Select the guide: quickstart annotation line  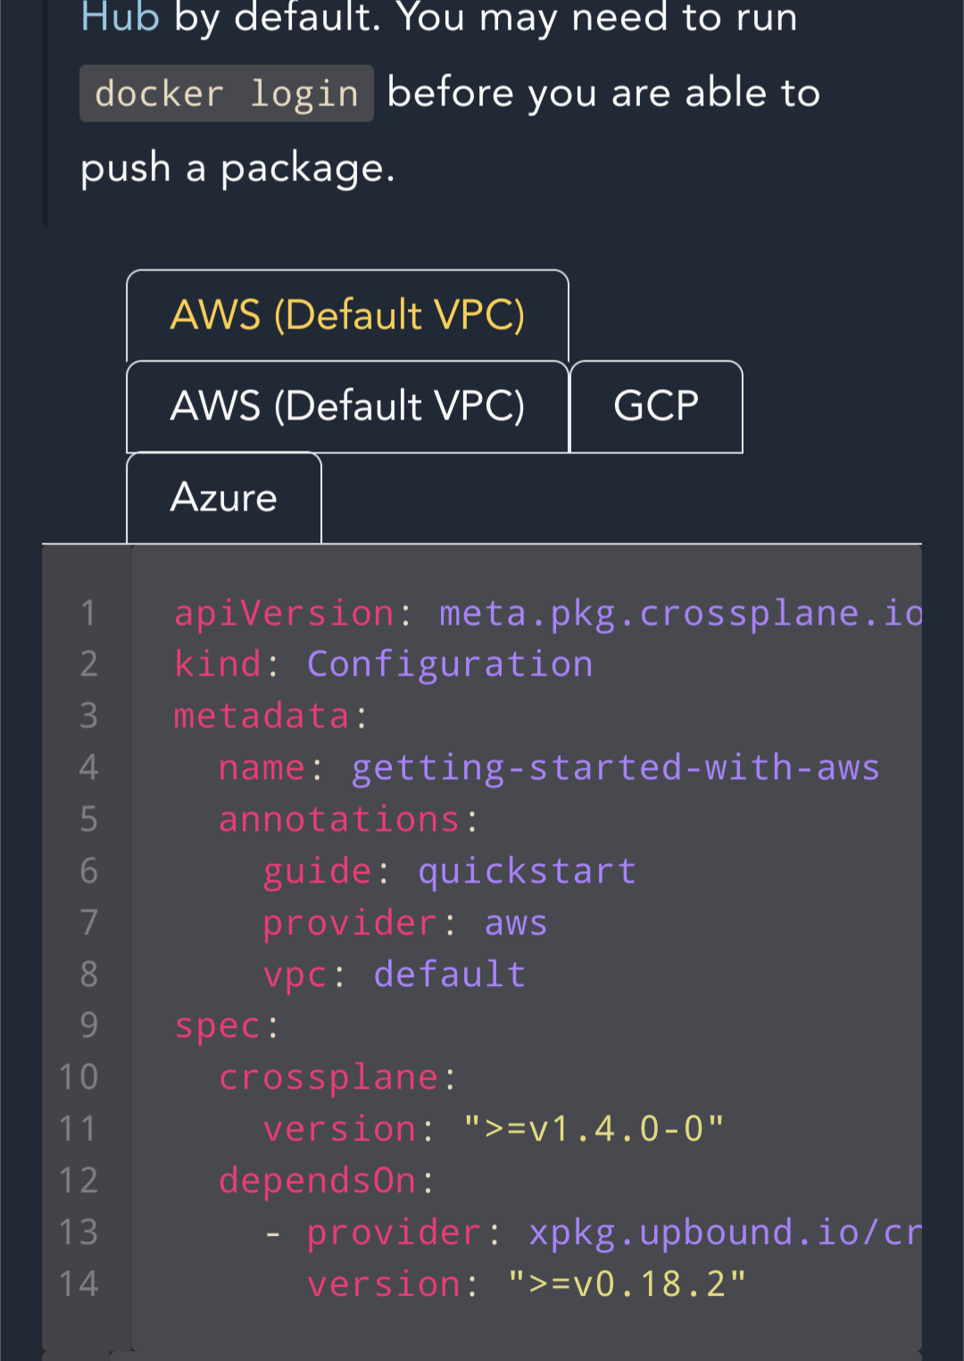pos(449,870)
